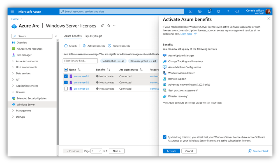Expand the DevOps section
This screenshot has height=164, width=280.
point(13,117)
